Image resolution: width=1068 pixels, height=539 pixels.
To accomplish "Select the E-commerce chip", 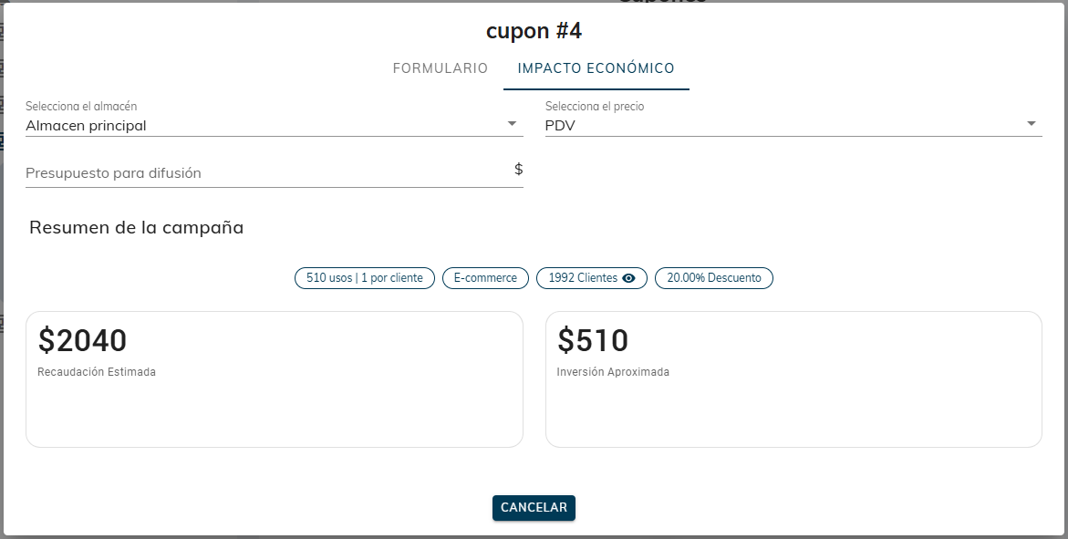I will click(x=485, y=278).
